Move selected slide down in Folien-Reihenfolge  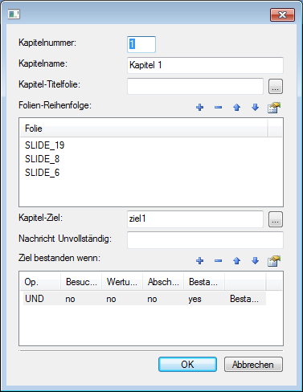tap(255, 108)
